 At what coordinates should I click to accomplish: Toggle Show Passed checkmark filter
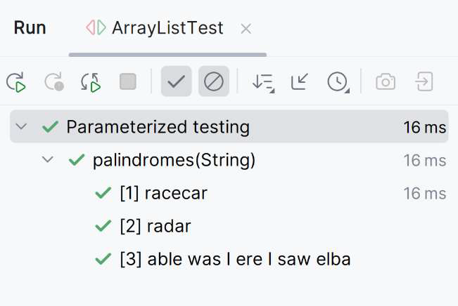coord(176,81)
